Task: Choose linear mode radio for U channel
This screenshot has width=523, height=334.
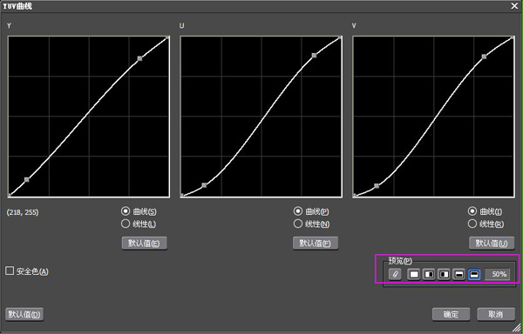Action: [298, 224]
